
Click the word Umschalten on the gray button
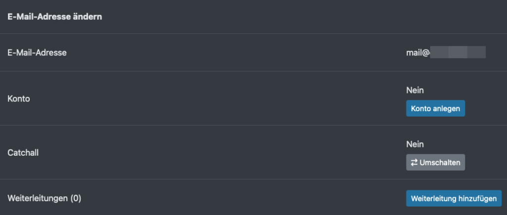[440, 163]
